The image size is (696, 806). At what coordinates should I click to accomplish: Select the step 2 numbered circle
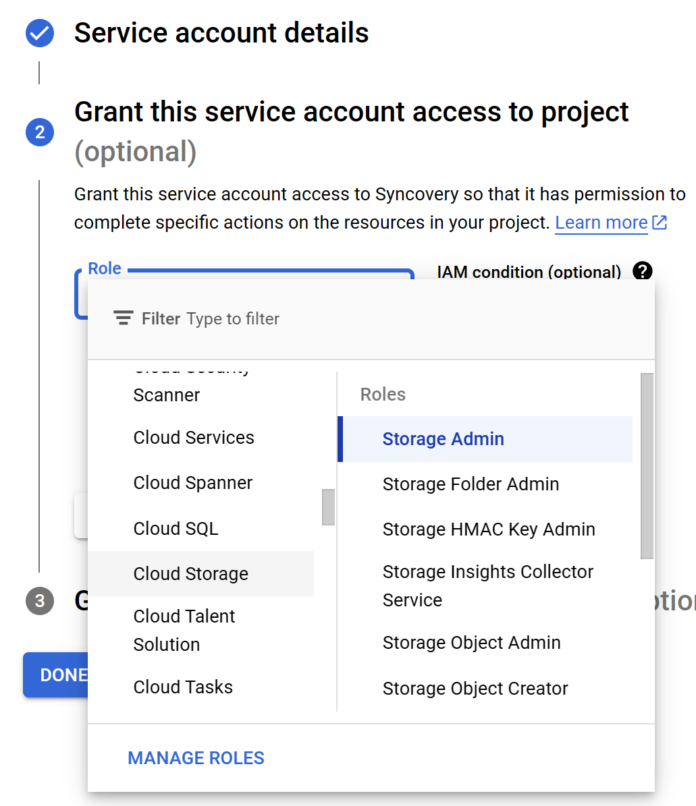click(x=38, y=132)
